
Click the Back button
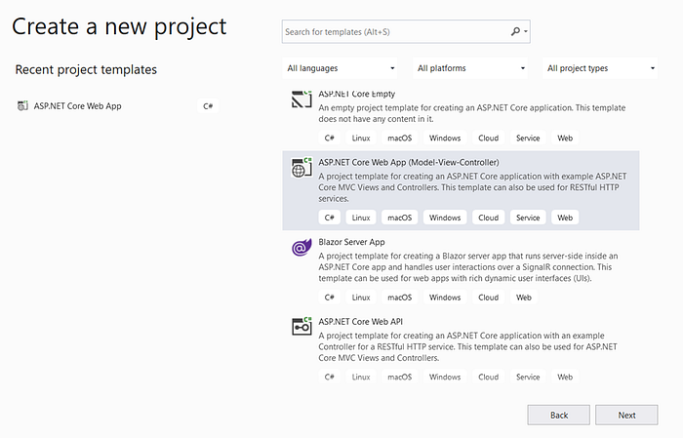(x=559, y=415)
